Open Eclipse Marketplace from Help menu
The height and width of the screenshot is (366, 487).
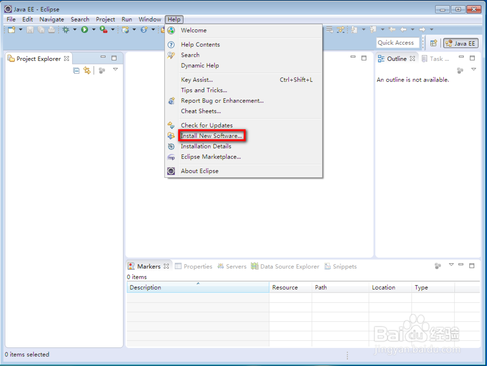click(x=243, y=157)
